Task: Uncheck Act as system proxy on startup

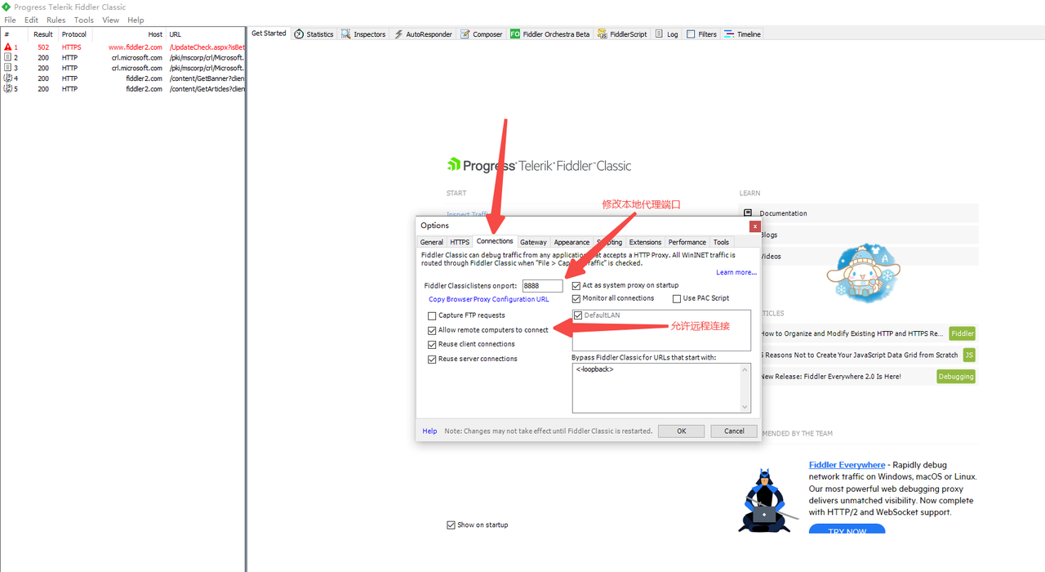Action: tap(576, 285)
